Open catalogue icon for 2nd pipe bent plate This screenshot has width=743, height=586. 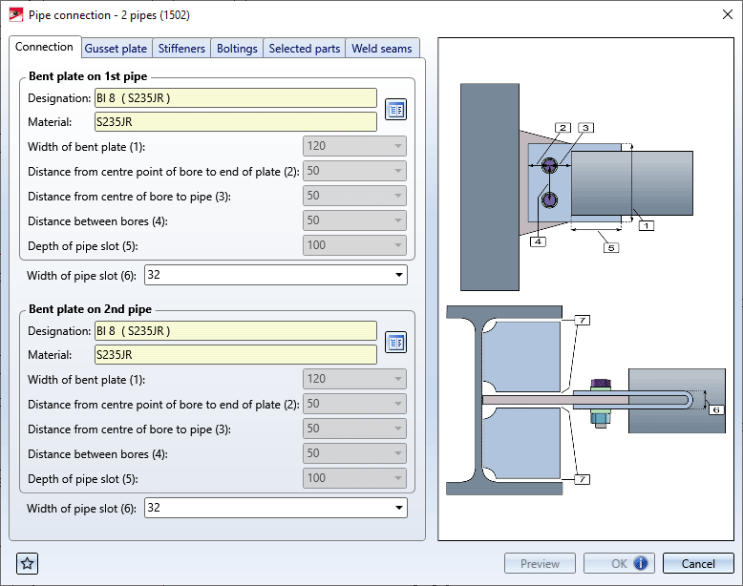[395, 343]
